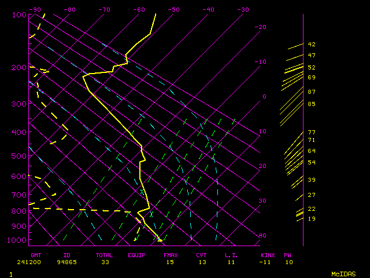Select the 64 wind speed label

tap(312, 151)
